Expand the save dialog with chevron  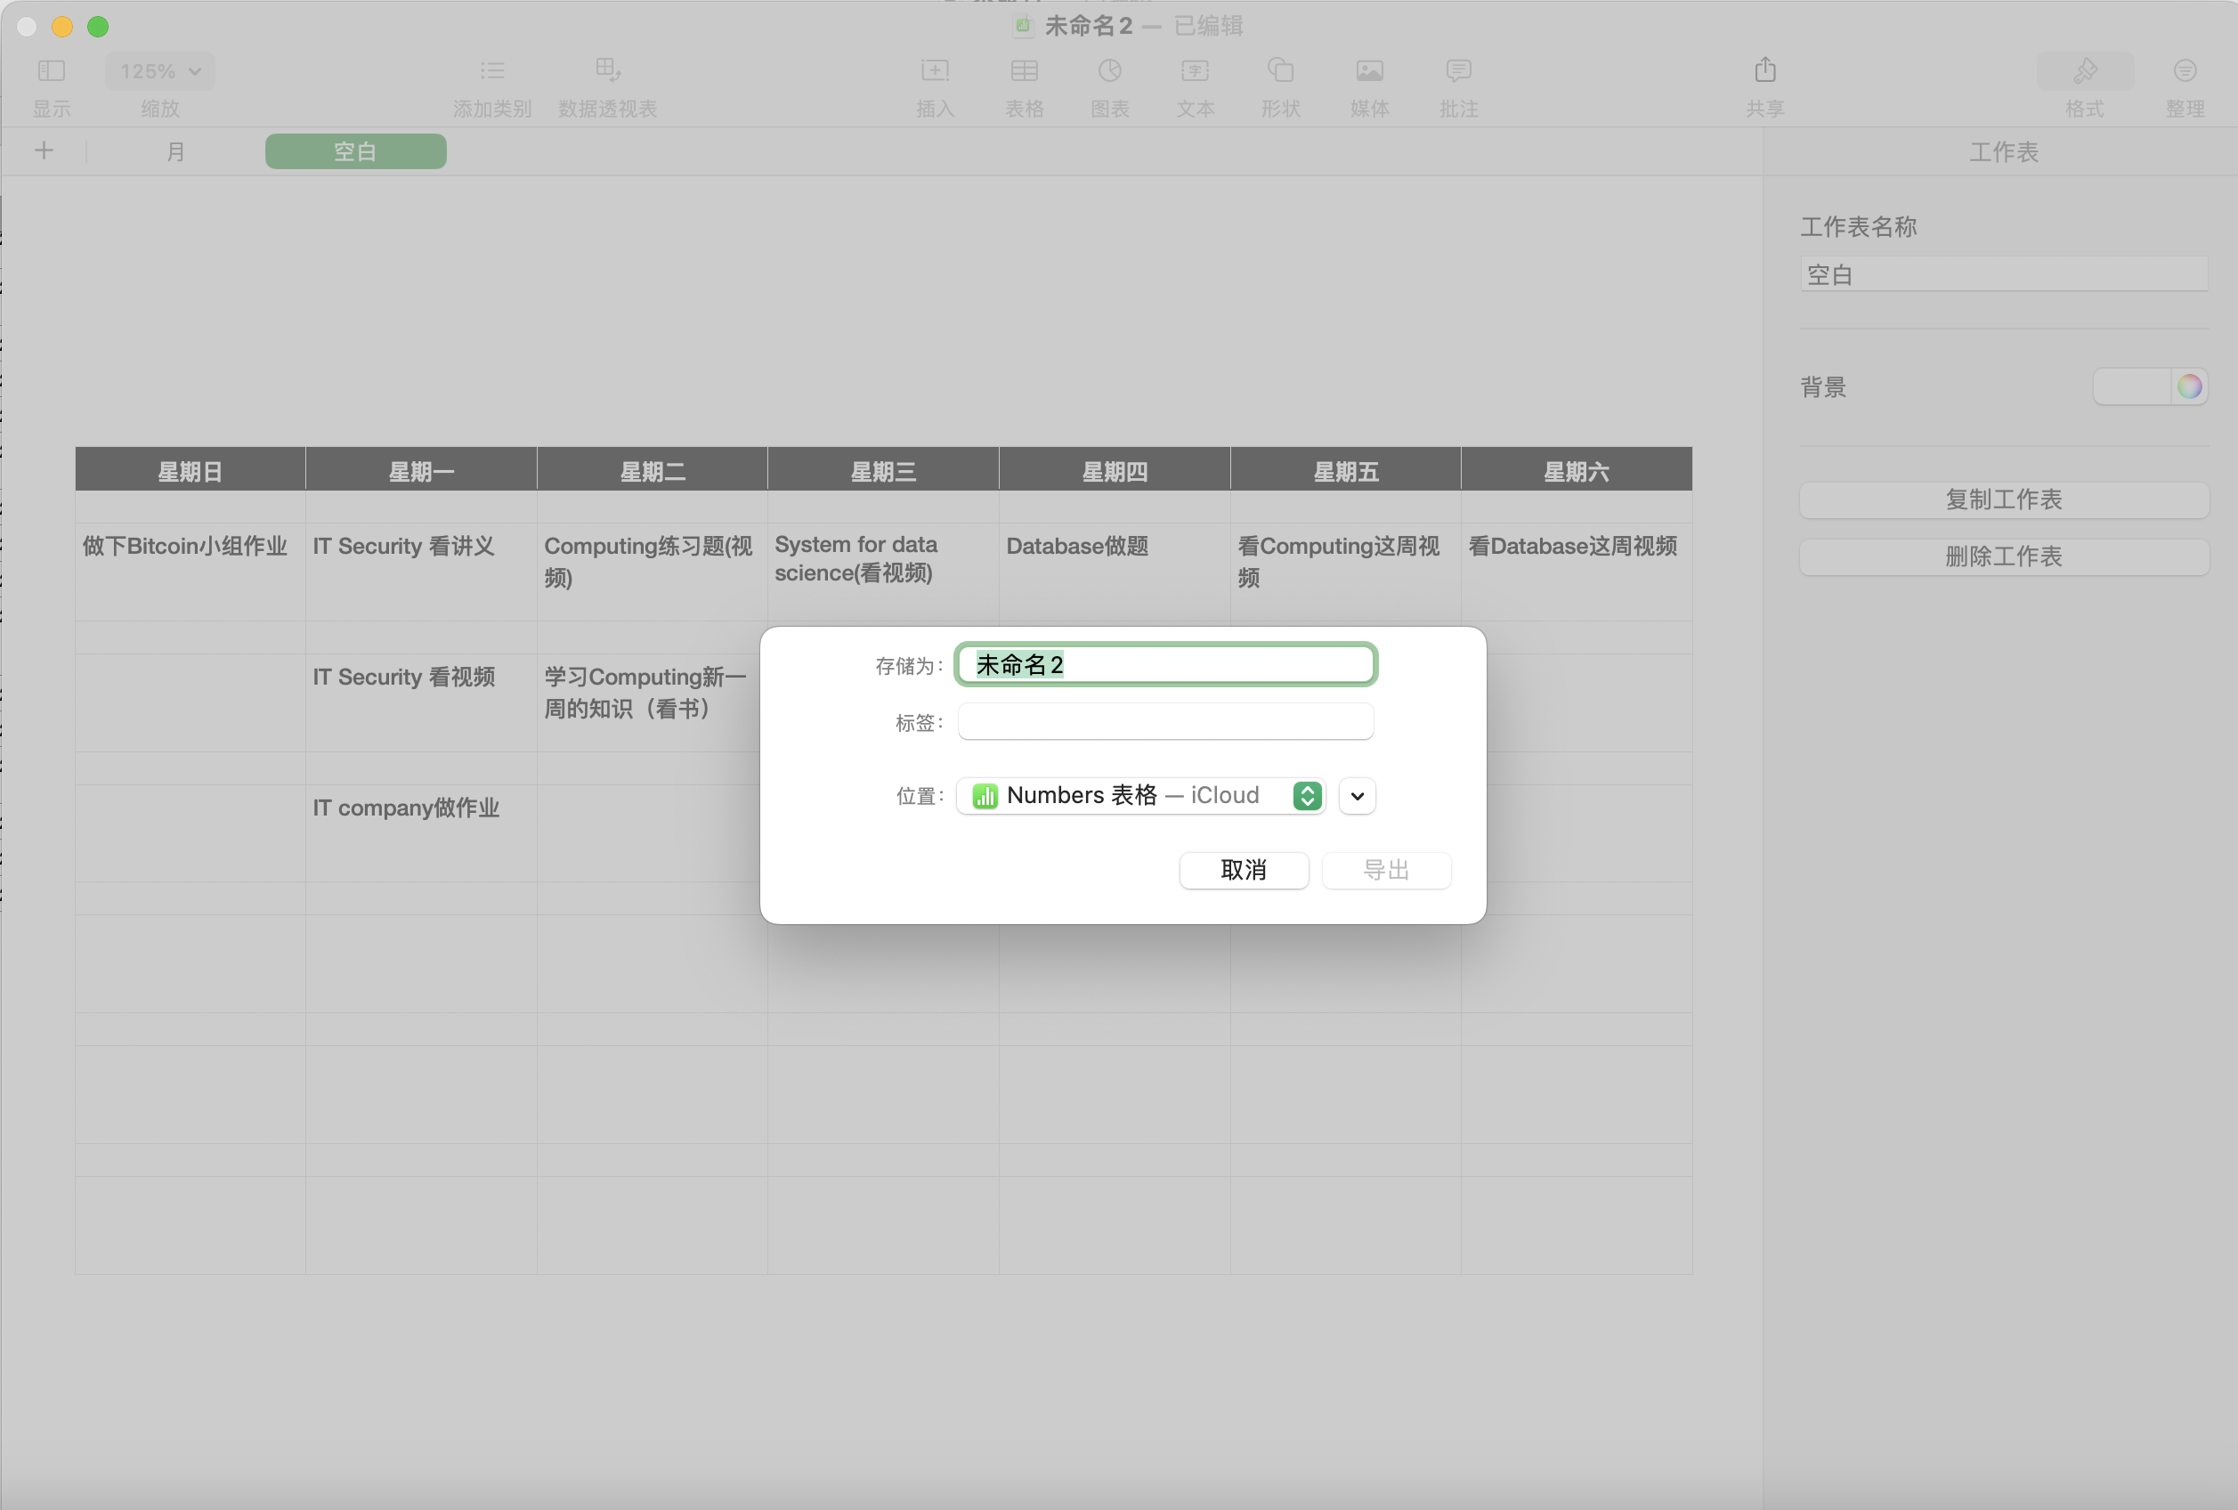[x=1358, y=795]
